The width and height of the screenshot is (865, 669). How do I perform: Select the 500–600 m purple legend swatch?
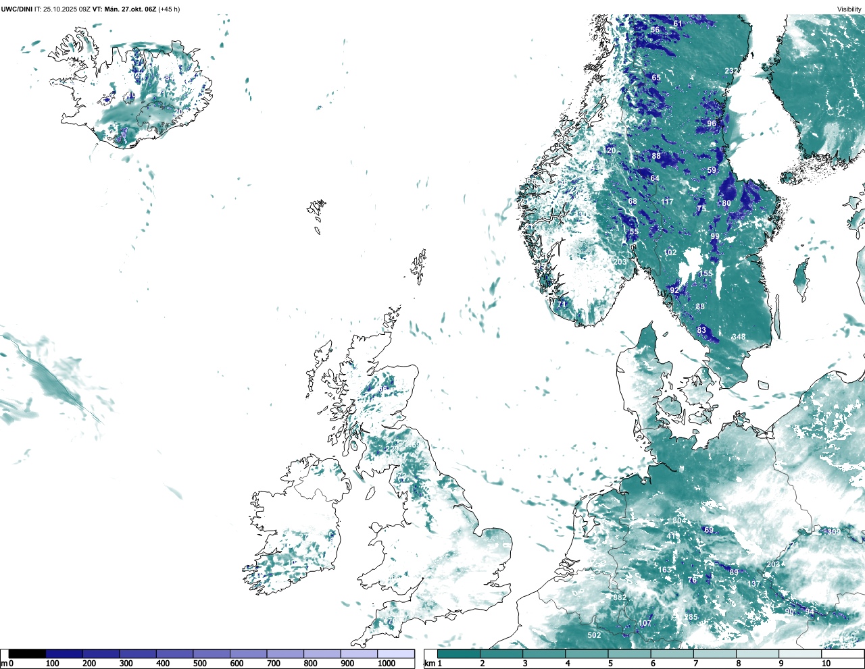coord(211,653)
